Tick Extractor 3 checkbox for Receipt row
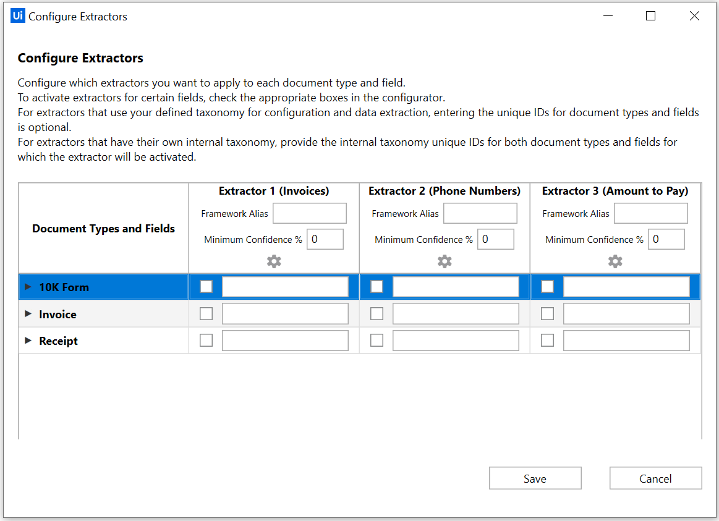This screenshot has width=719, height=521. click(547, 341)
